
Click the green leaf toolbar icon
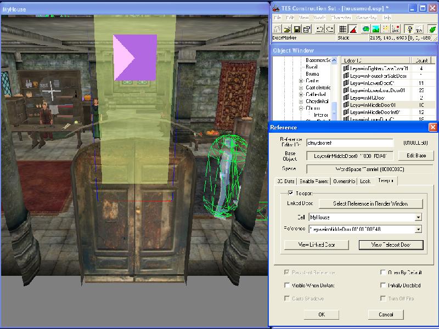[x=432, y=29]
